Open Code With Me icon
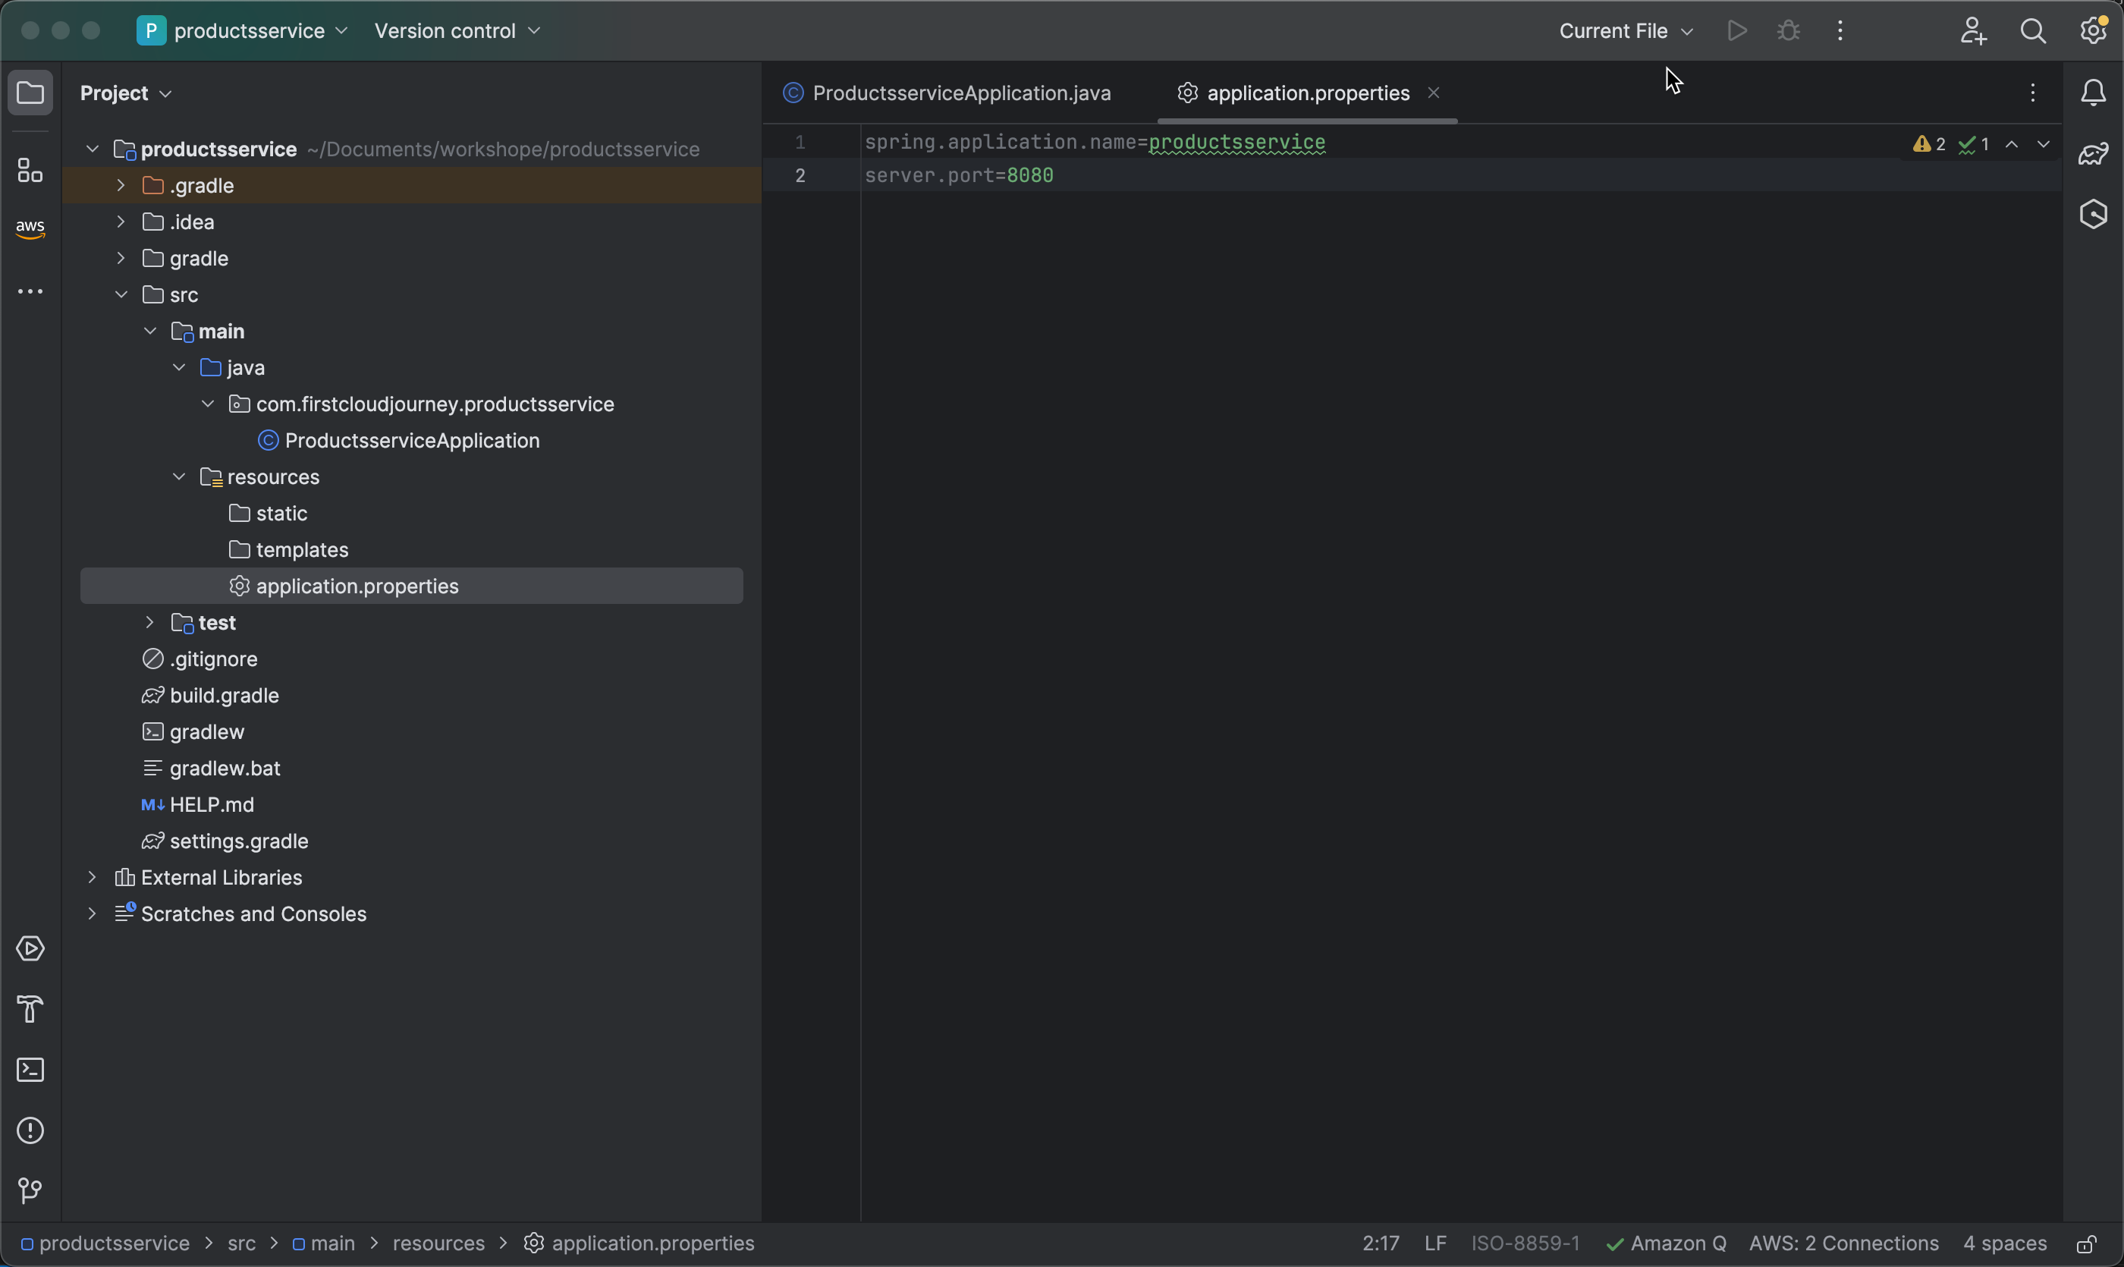The width and height of the screenshot is (2124, 1267). 1973,31
